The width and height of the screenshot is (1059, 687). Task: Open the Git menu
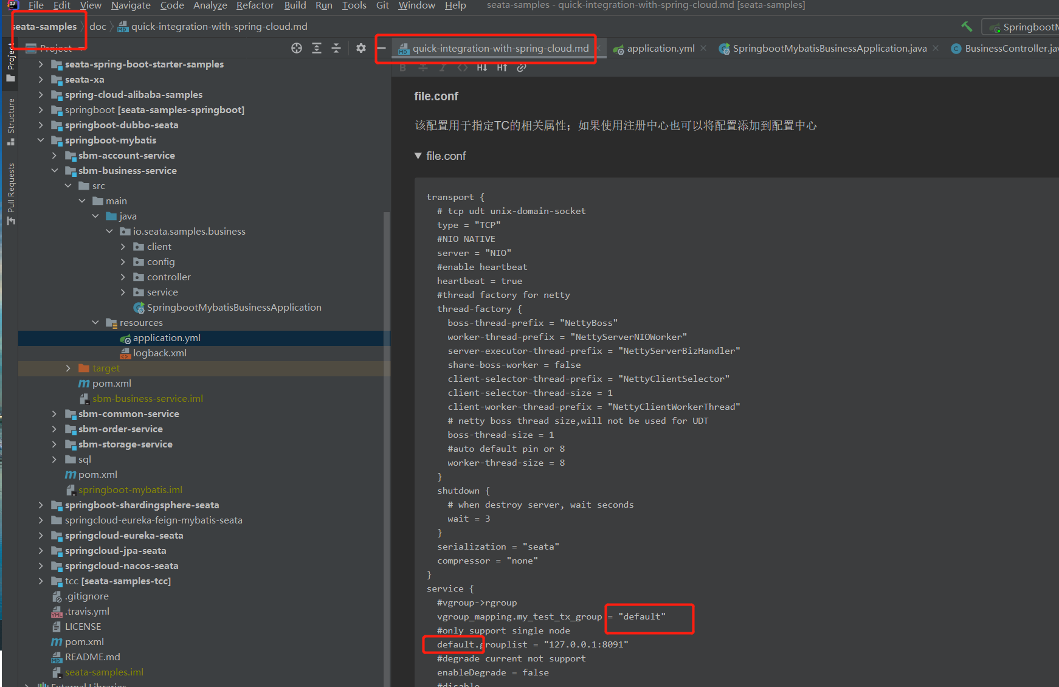[382, 5]
